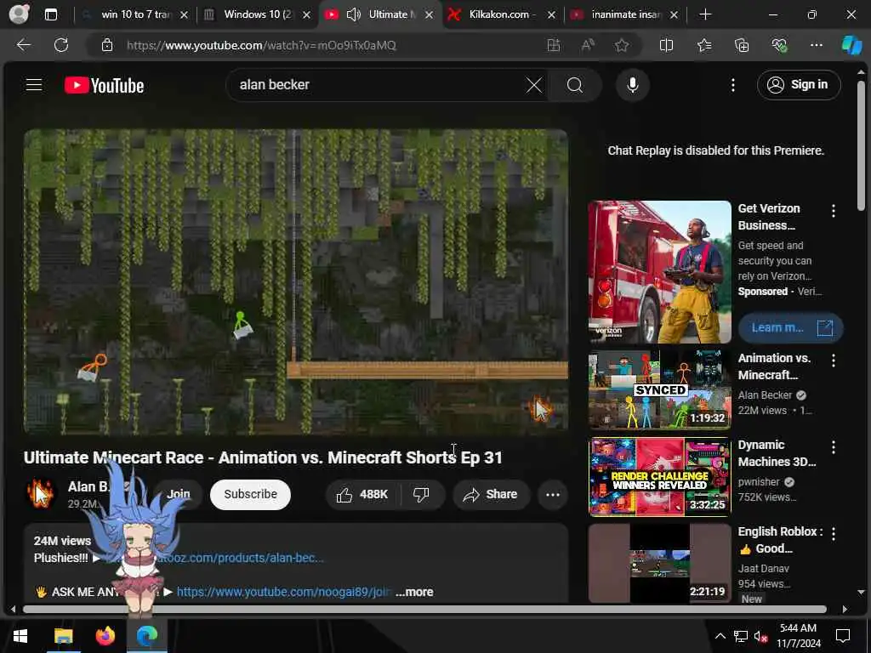This screenshot has height=653, width=871.
Task: Click the vertical page scrollbar
Action: coord(861,145)
